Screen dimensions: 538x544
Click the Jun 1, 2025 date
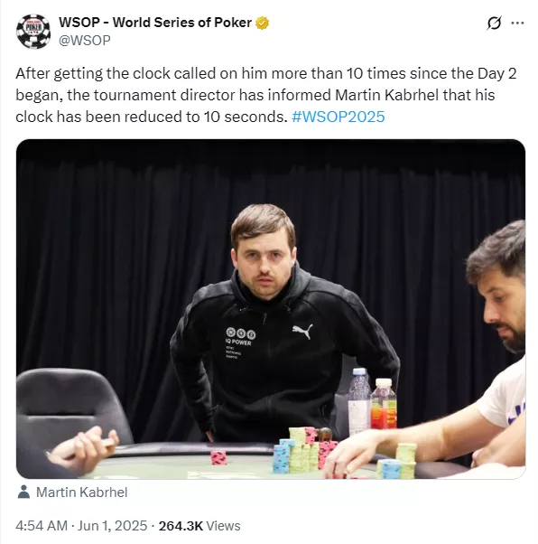tap(112, 526)
